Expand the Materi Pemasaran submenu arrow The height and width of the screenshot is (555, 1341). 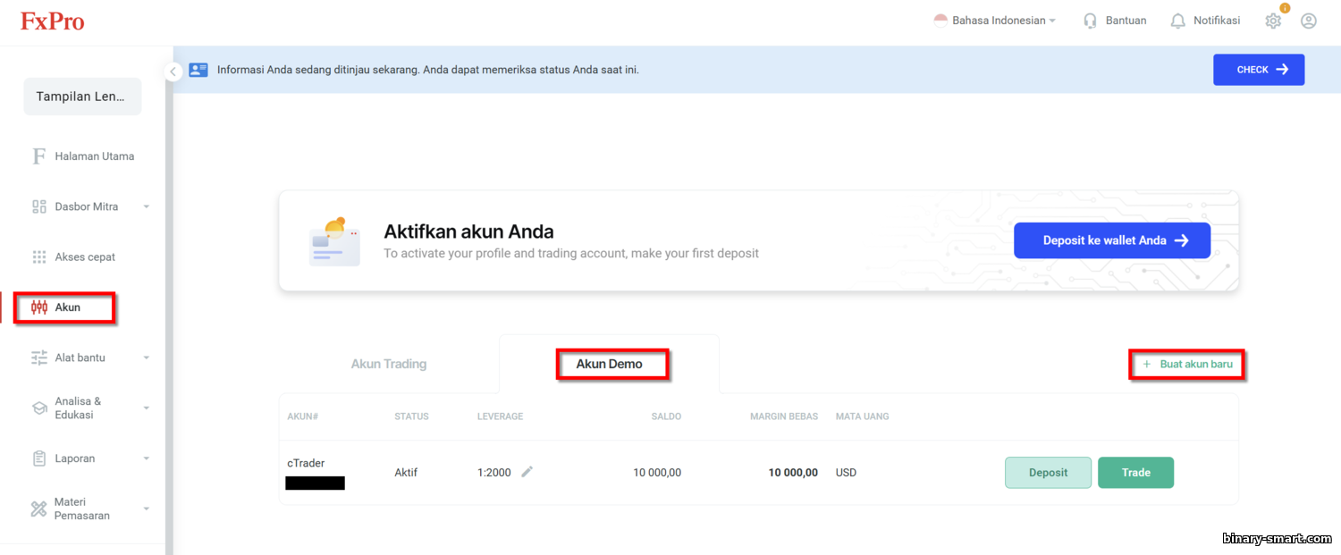[x=147, y=509]
